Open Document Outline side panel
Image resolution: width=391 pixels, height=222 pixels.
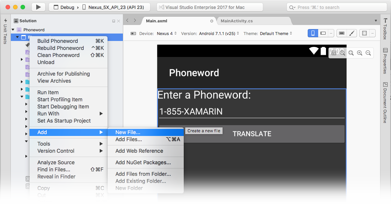385,102
